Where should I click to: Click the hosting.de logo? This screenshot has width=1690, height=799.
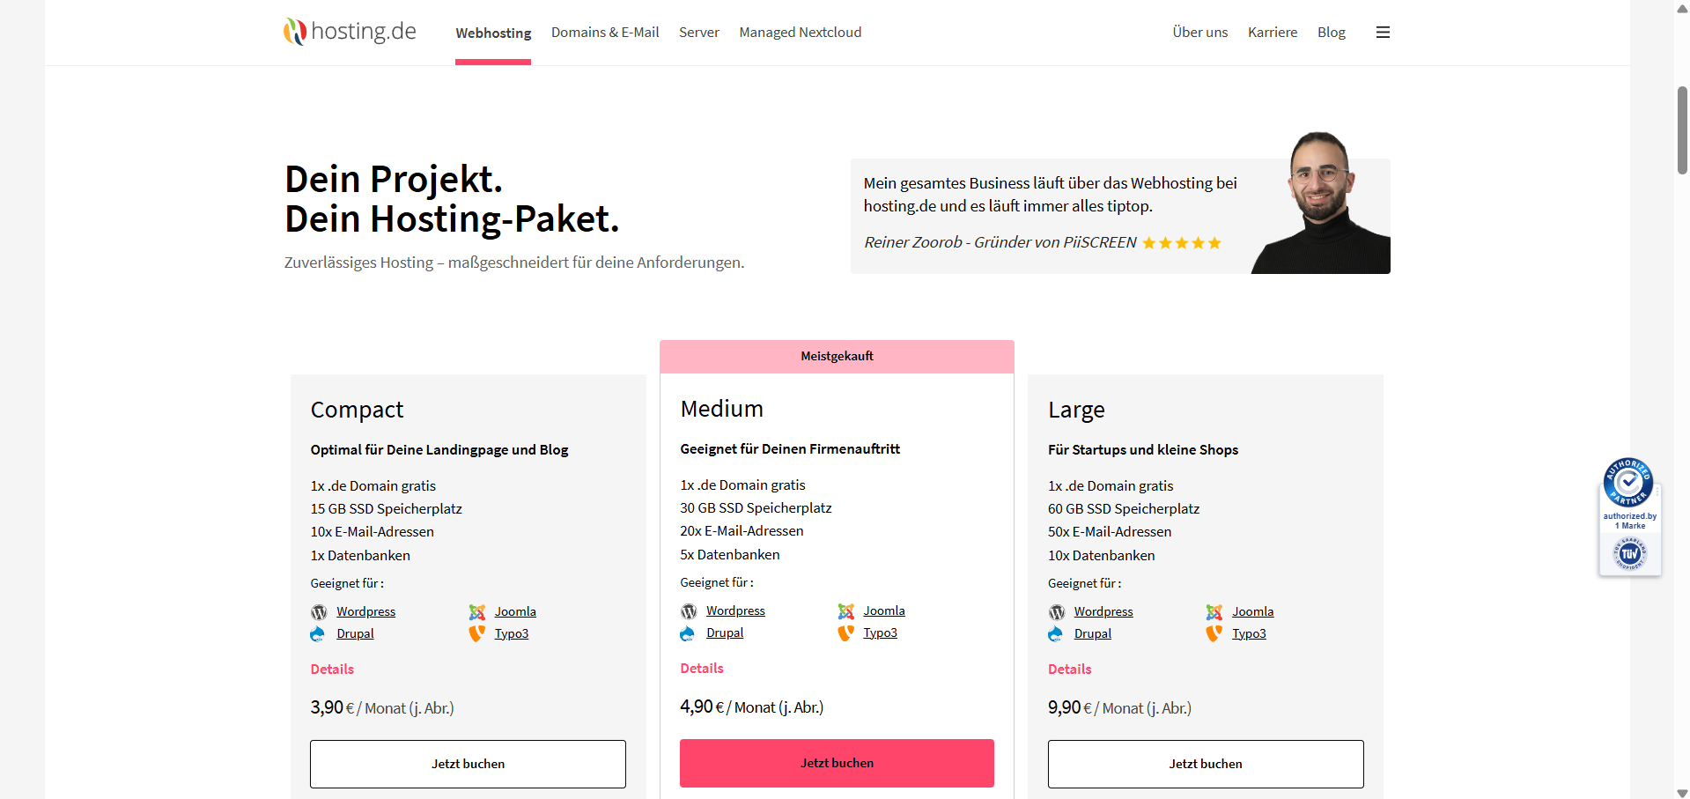pyautogui.click(x=350, y=32)
